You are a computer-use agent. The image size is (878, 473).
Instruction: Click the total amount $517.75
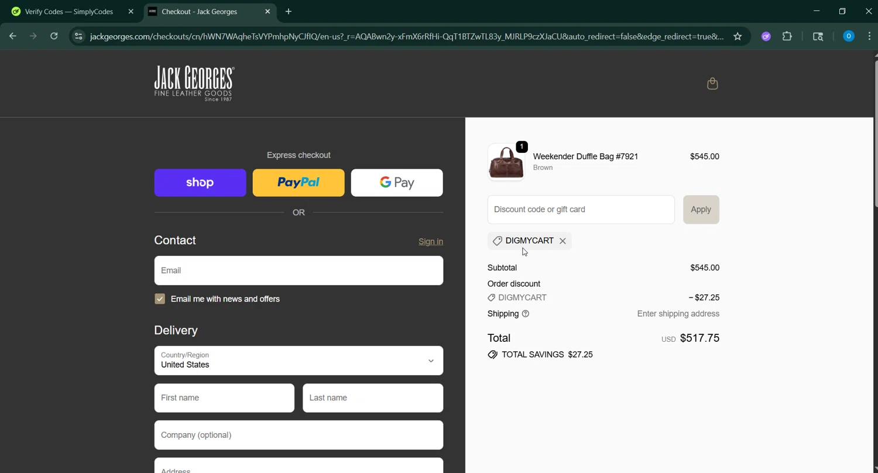coord(699,338)
